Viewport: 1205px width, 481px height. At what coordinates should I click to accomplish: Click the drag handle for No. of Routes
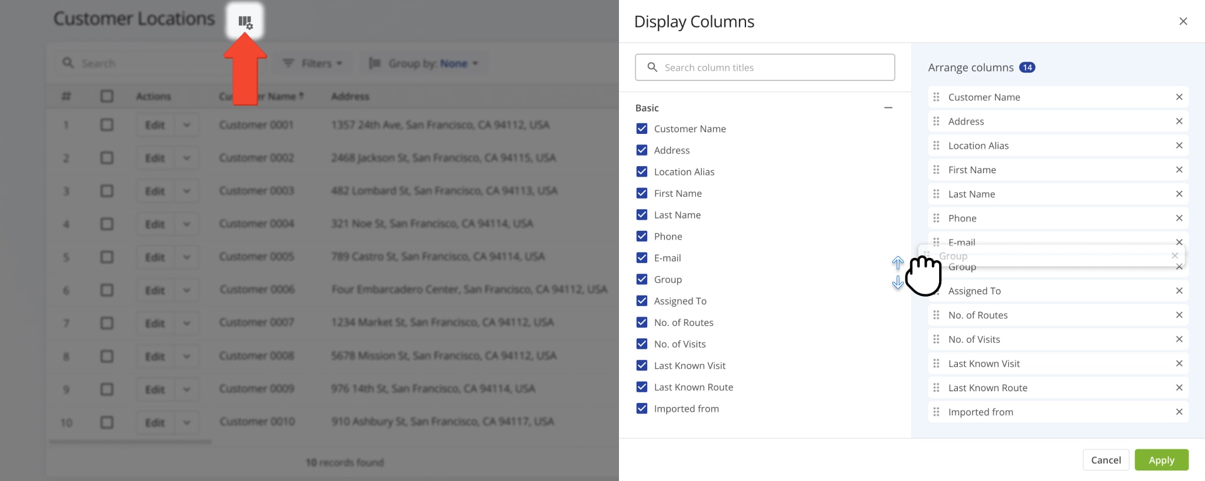click(x=936, y=315)
